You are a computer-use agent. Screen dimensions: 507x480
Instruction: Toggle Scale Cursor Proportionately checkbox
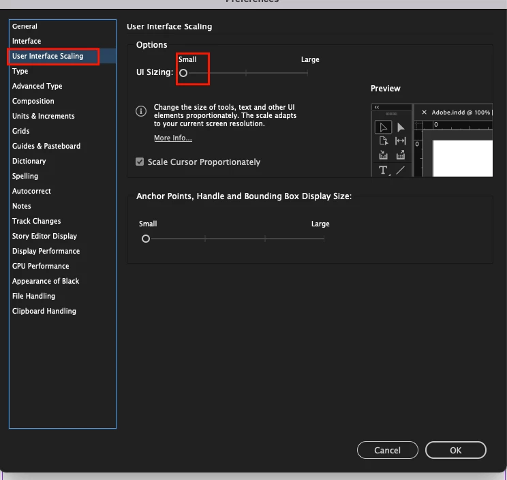140,162
